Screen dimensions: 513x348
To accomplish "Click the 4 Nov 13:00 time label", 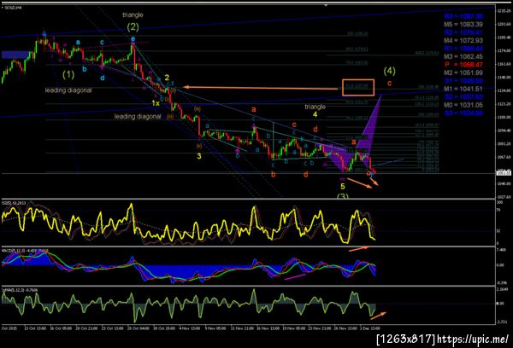I will tap(190, 328).
